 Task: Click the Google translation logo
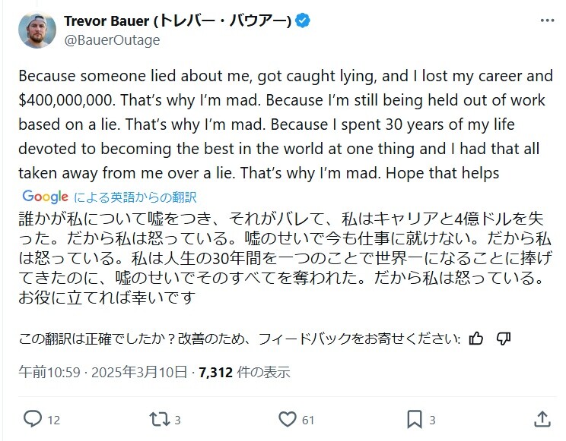(46, 197)
